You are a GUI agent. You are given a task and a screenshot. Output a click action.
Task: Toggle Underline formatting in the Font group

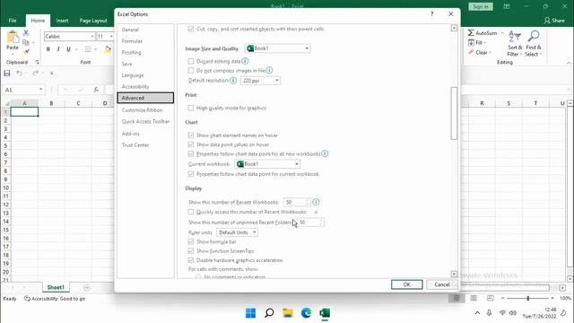tap(68, 49)
